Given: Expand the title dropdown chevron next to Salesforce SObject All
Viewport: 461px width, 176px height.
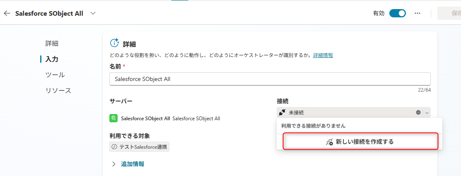Looking at the screenshot, I should point(93,14).
